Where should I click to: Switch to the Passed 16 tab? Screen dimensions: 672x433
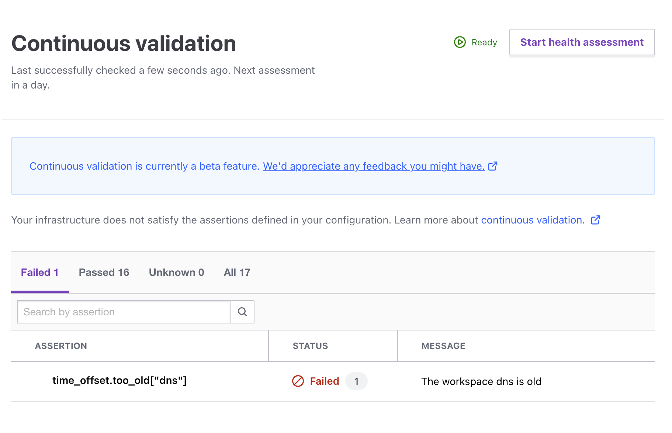[x=104, y=272]
